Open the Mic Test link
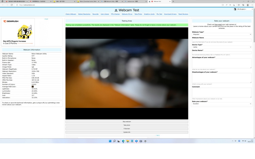 tap(159, 14)
